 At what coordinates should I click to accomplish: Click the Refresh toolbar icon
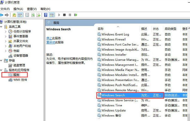pos(33,15)
